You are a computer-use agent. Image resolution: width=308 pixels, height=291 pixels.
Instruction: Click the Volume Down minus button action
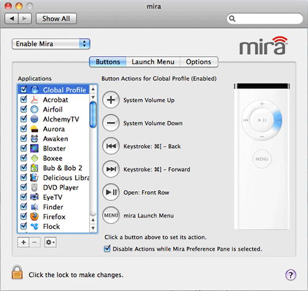[111, 123]
